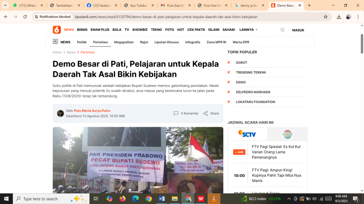
Task: Expand the LAINNYA dropdown menu
Action: pos(248,30)
